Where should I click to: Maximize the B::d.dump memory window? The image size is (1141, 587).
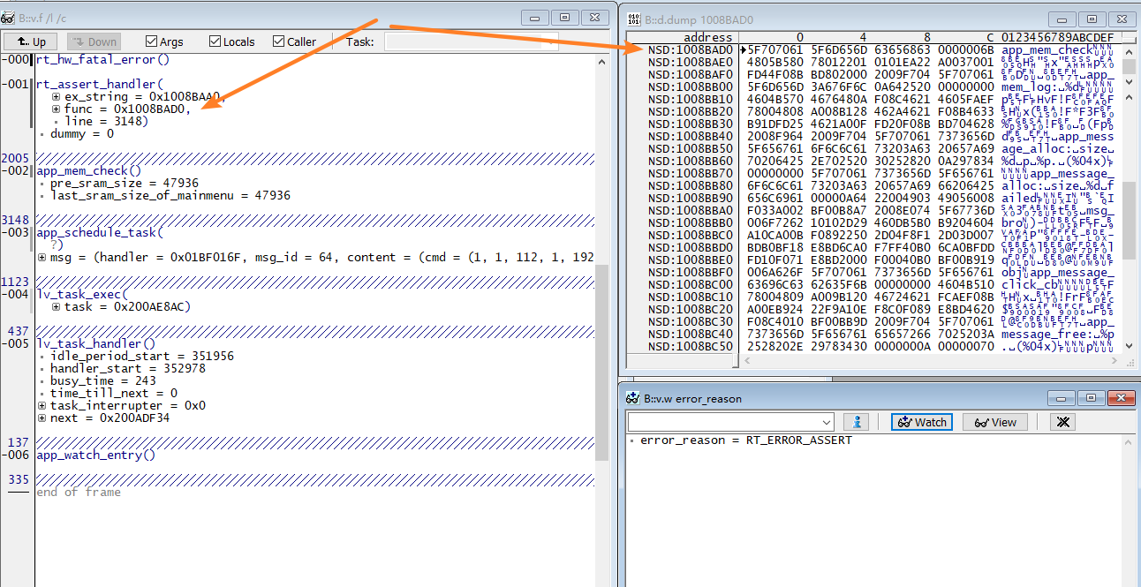[x=1092, y=19]
